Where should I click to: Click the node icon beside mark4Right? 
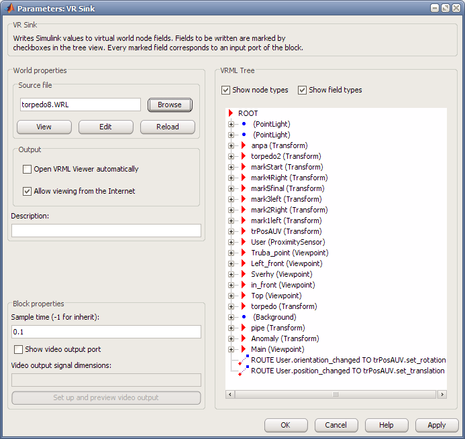click(x=244, y=178)
